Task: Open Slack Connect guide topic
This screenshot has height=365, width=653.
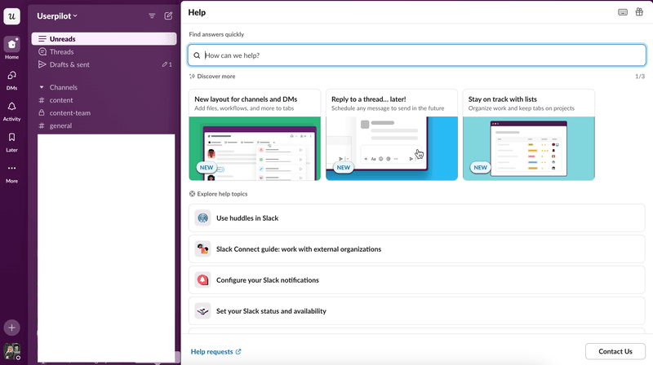Action: (x=417, y=249)
